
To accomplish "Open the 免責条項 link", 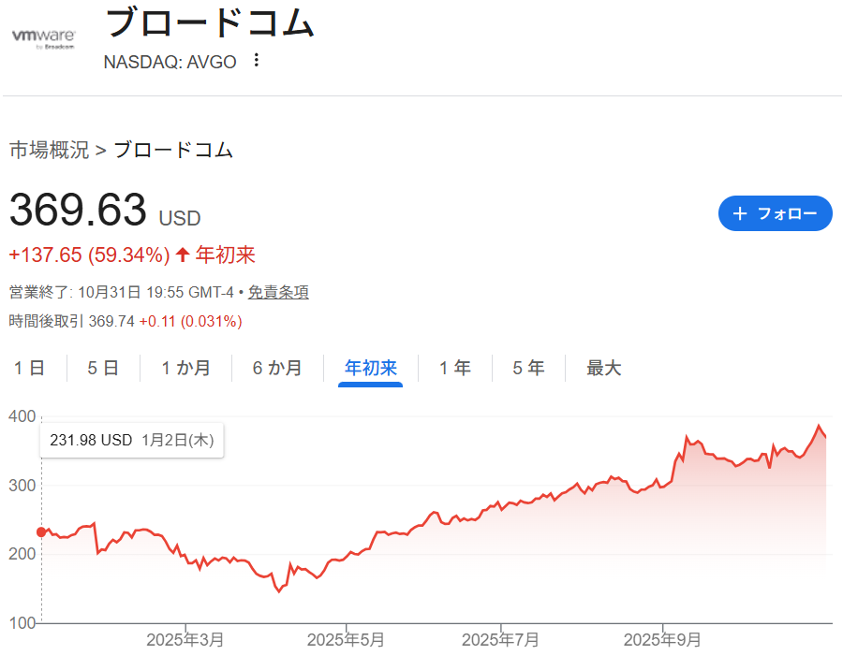I will (278, 292).
